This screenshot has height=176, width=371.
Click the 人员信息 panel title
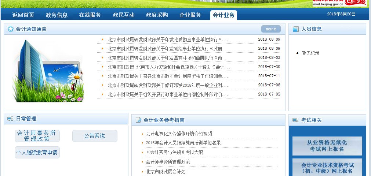click(x=312, y=29)
